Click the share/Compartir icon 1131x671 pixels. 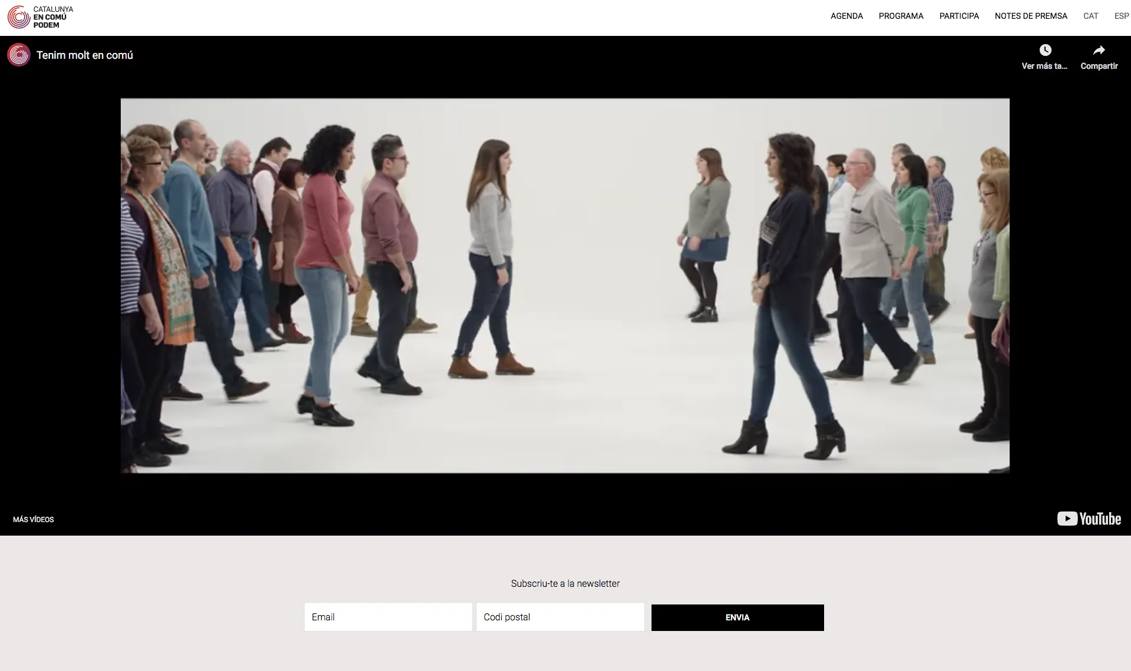pos(1098,51)
